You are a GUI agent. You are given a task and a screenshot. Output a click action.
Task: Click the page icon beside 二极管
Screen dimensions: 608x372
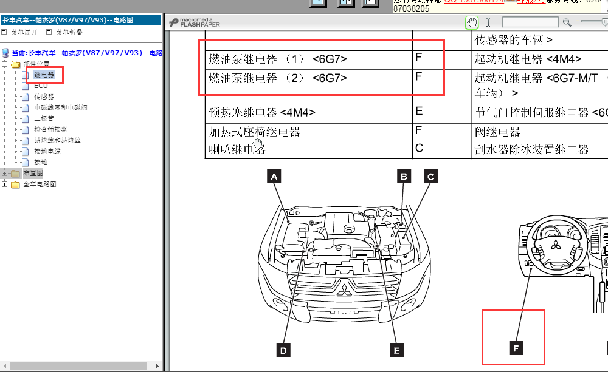pyautogui.click(x=26, y=118)
